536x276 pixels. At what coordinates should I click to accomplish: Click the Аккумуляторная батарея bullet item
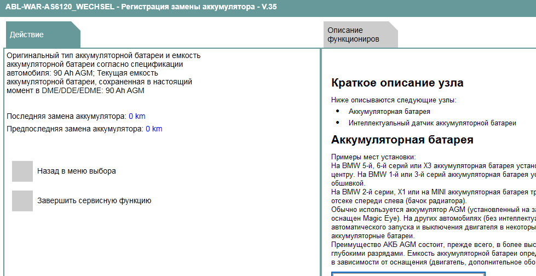click(389, 112)
